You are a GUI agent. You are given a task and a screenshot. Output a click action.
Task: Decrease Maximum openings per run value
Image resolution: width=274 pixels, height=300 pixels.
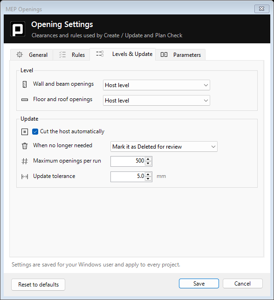pos(148,164)
